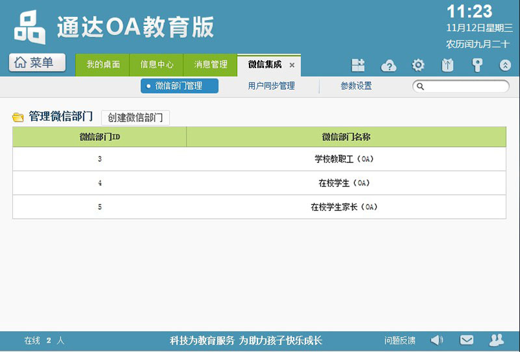
Task: Click the 创建微信部门 button
Action: click(x=135, y=118)
